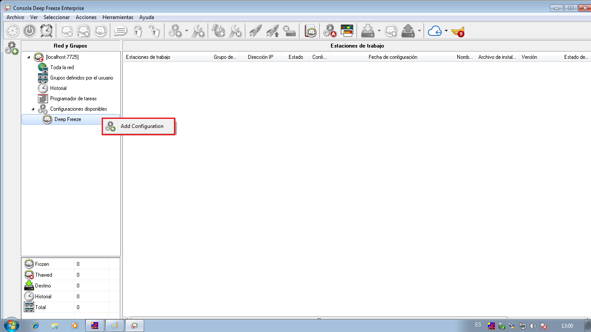The width and height of the screenshot is (591, 332).
Task: Open the Acciones menu
Action: click(86, 17)
